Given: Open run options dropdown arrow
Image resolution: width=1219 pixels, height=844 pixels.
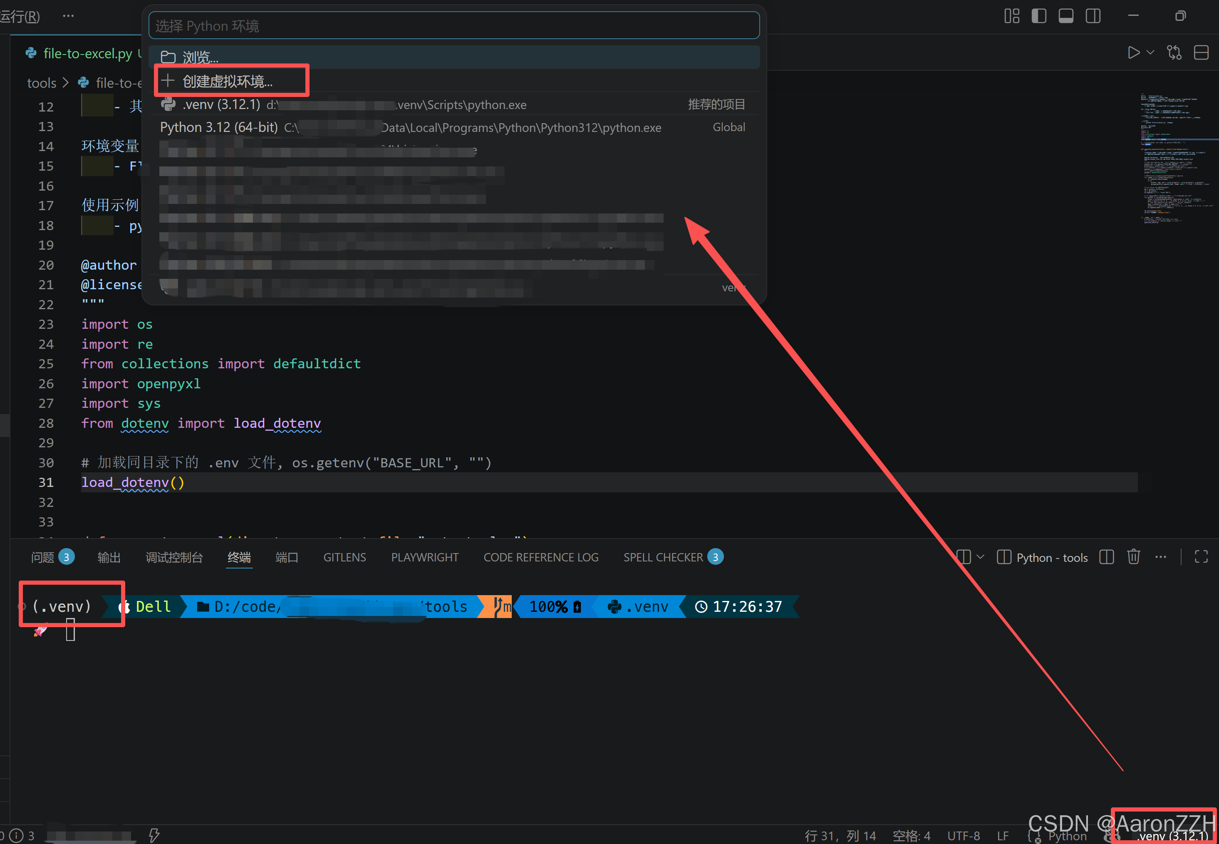Looking at the screenshot, I should click(x=1150, y=52).
